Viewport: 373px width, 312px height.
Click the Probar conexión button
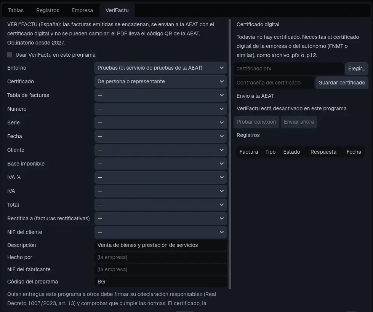click(256, 122)
